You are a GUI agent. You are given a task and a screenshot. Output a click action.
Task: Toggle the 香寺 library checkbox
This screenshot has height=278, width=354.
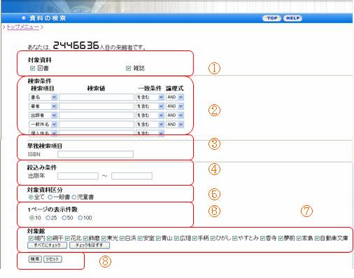tap(263, 238)
